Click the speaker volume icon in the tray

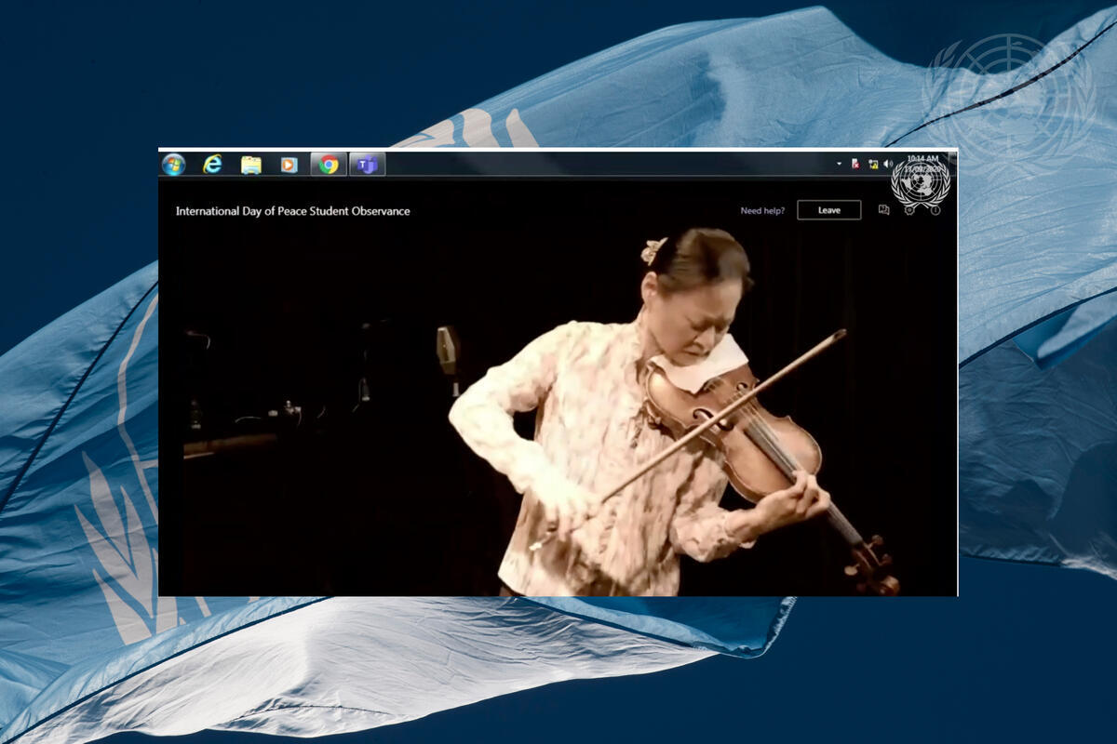888,164
